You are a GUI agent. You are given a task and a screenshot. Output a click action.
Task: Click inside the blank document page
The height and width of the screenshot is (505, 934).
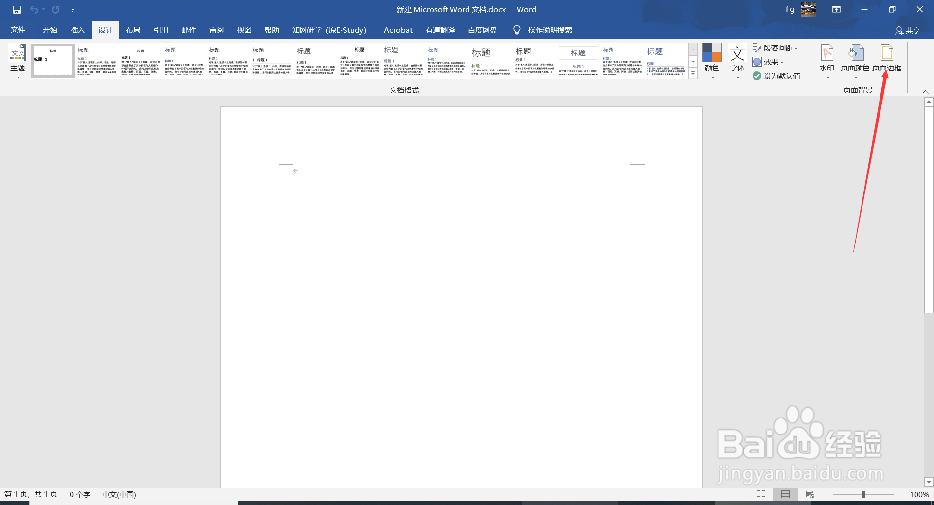pos(461,296)
